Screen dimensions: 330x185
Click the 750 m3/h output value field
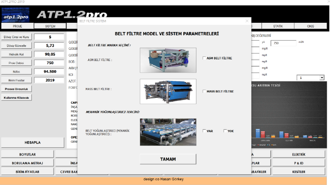coord(283,43)
